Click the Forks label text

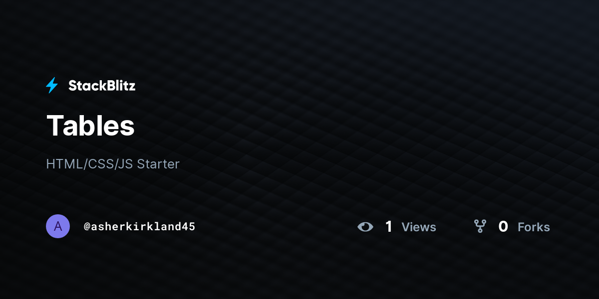click(x=534, y=227)
